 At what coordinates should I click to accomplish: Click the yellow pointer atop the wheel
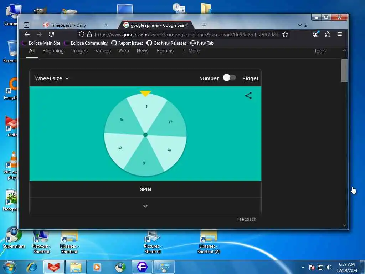point(145,93)
